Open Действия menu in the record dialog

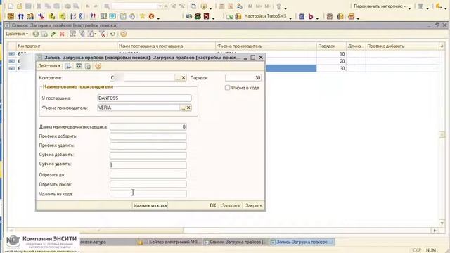click(x=49, y=66)
